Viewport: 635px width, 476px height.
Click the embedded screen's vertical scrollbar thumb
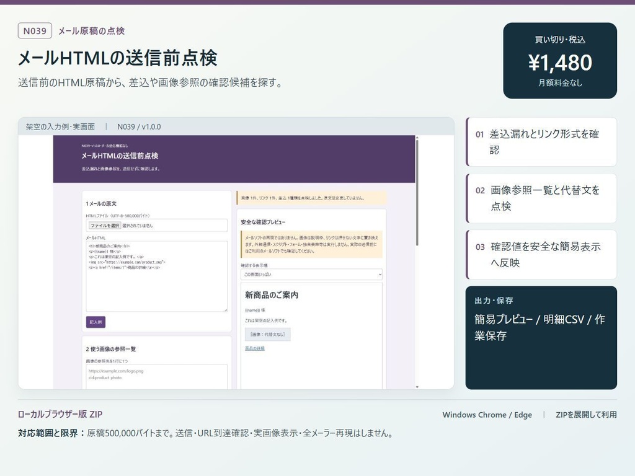click(417, 192)
